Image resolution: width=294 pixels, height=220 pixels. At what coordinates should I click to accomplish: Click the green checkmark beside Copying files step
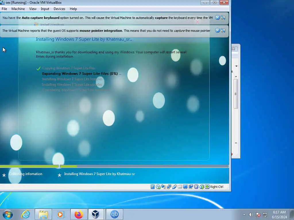pyautogui.click(x=38, y=68)
